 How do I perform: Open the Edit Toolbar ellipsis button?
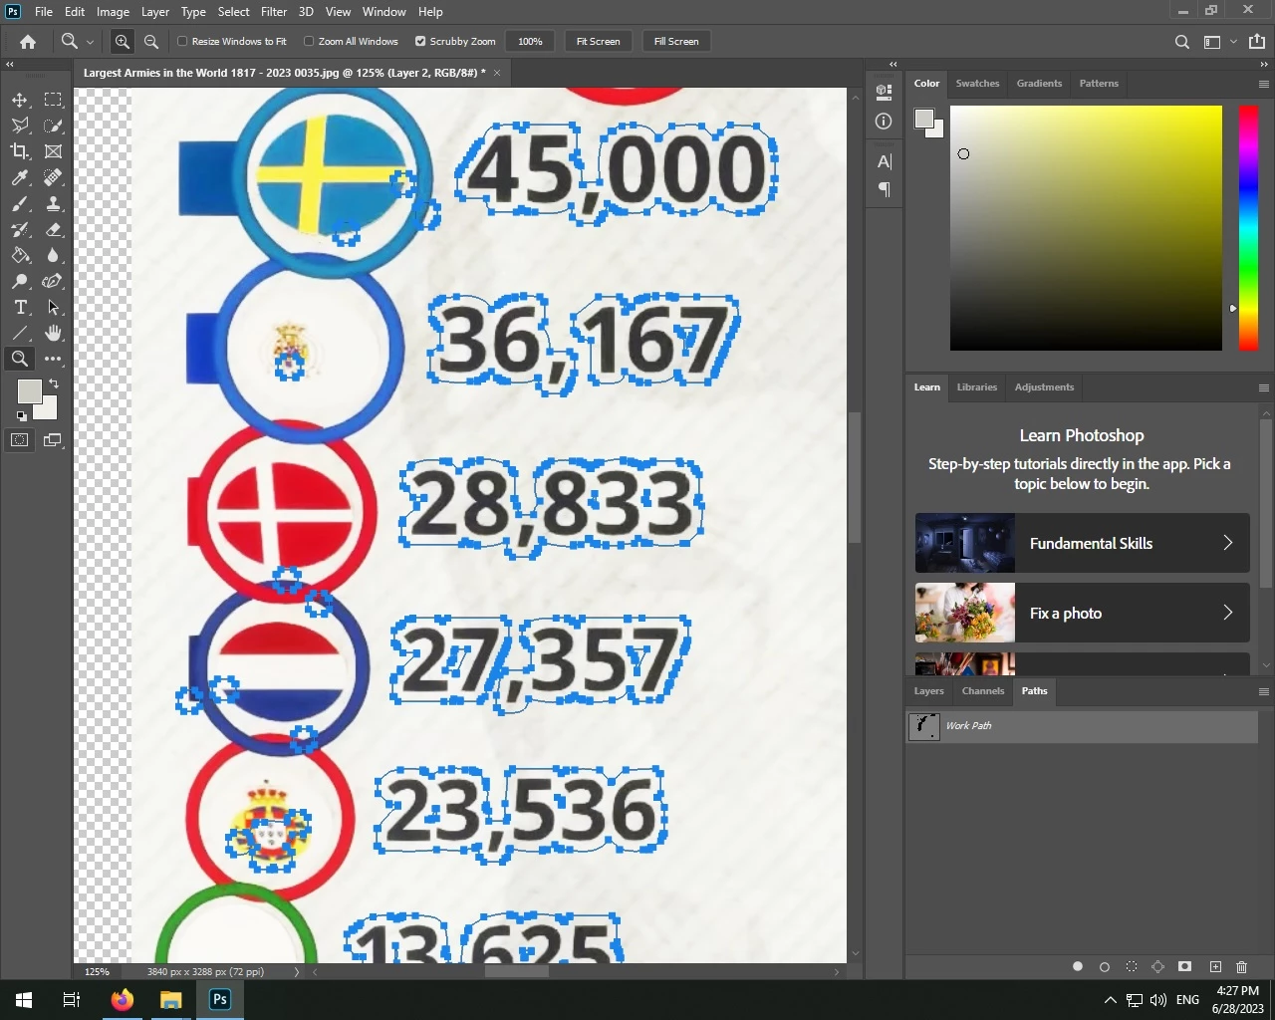53,359
